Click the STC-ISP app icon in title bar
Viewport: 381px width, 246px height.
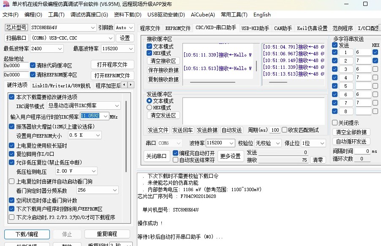[5, 4]
